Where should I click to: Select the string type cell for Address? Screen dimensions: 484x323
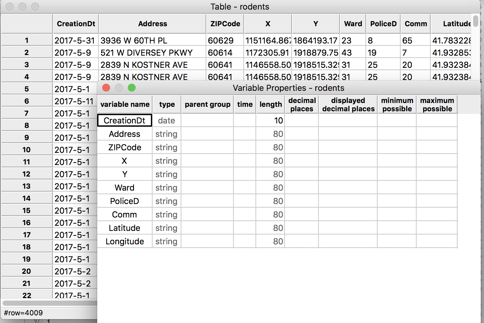pyautogui.click(x=166, y=134)
